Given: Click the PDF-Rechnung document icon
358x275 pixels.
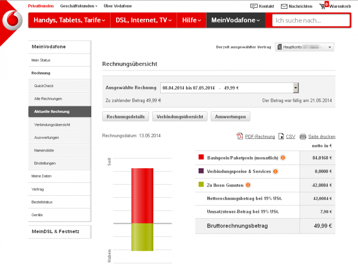Looking at the screenshot, I should coord(240,136).
